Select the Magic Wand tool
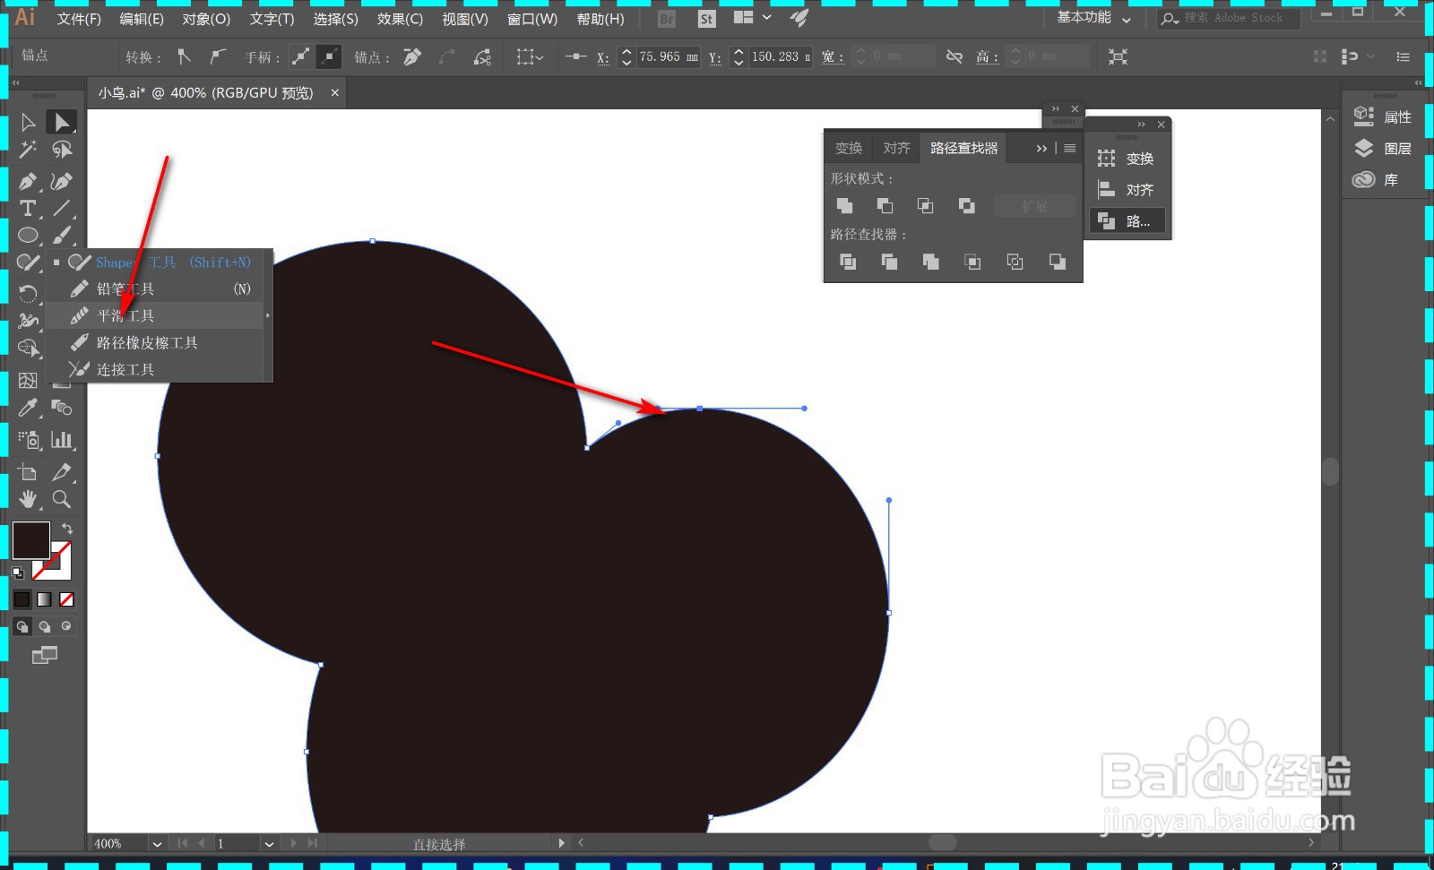The width and height of the screenshot is (1434, 870). coord(28,149)
